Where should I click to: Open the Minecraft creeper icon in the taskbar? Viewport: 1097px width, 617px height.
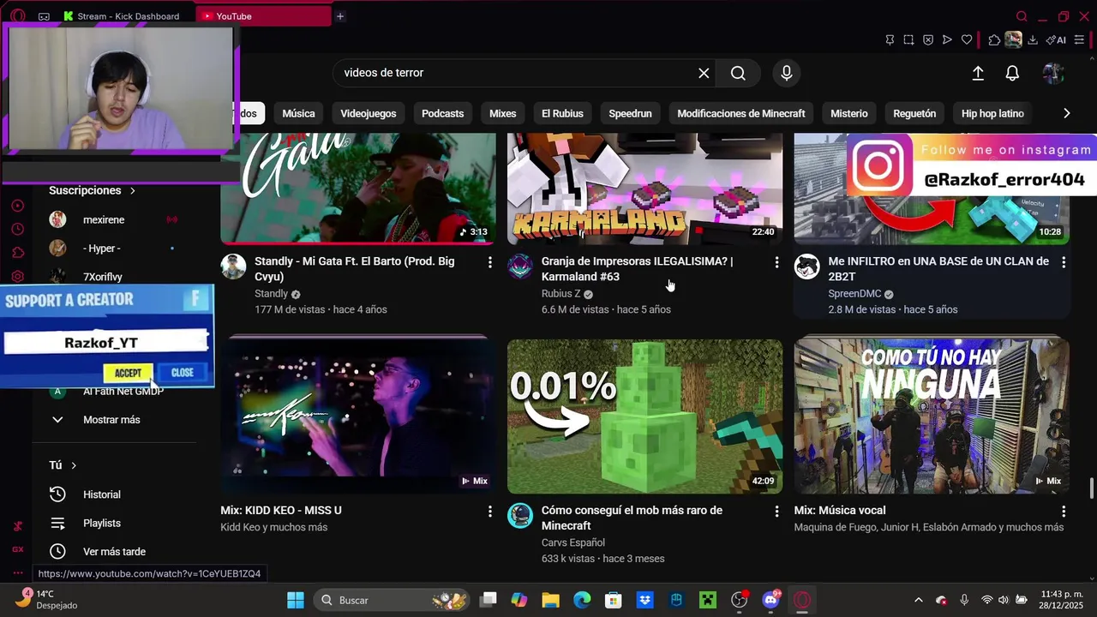[707, 600]
